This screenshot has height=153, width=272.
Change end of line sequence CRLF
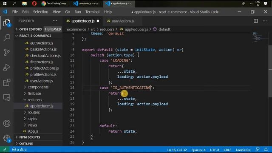227,150
